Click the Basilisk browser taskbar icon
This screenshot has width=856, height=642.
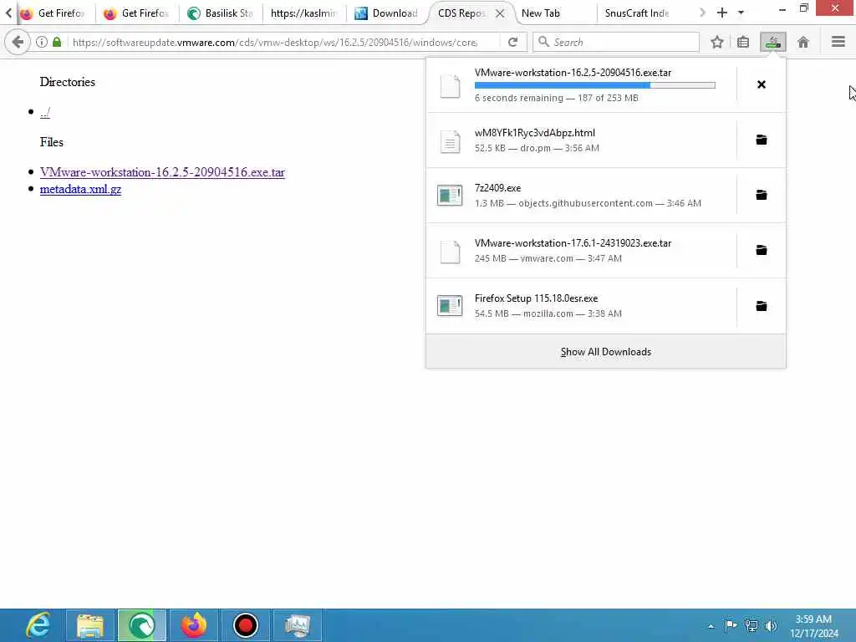click(x=141, y=625)
